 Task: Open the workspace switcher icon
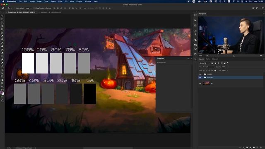click(x=257, y=8)
